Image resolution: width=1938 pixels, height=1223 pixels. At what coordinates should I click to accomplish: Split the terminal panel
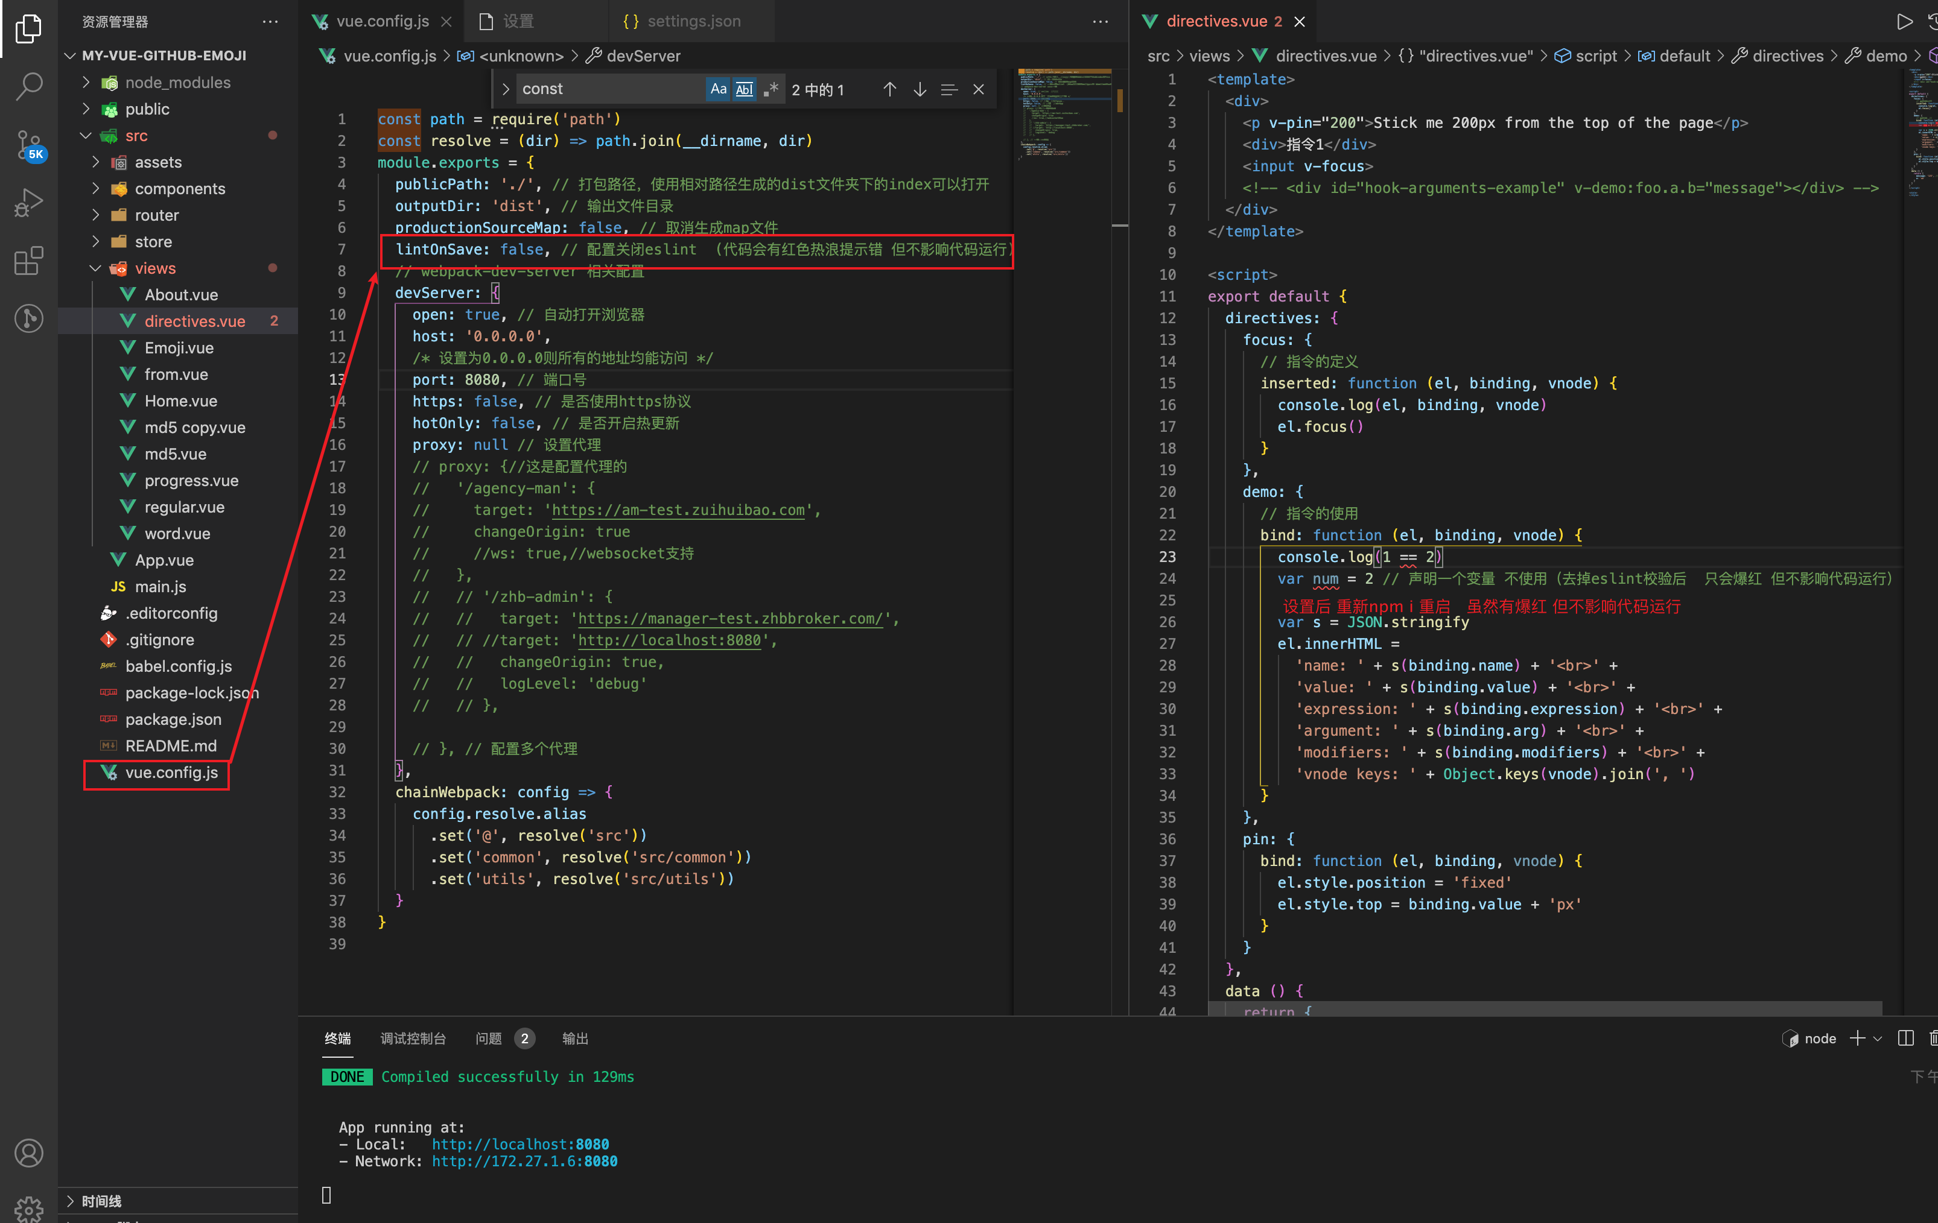(1906, 1038)
